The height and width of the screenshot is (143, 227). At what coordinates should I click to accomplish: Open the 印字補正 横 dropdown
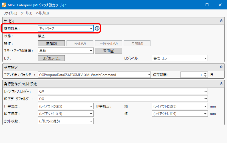click(180, 114)
